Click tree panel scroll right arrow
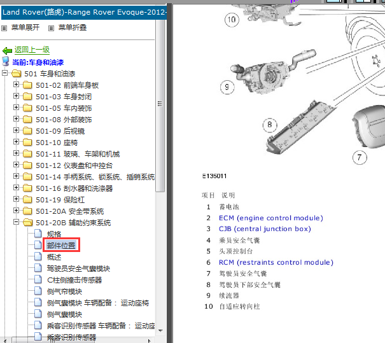The height and width of the screenshot is (343, 385). pos(149,340)
